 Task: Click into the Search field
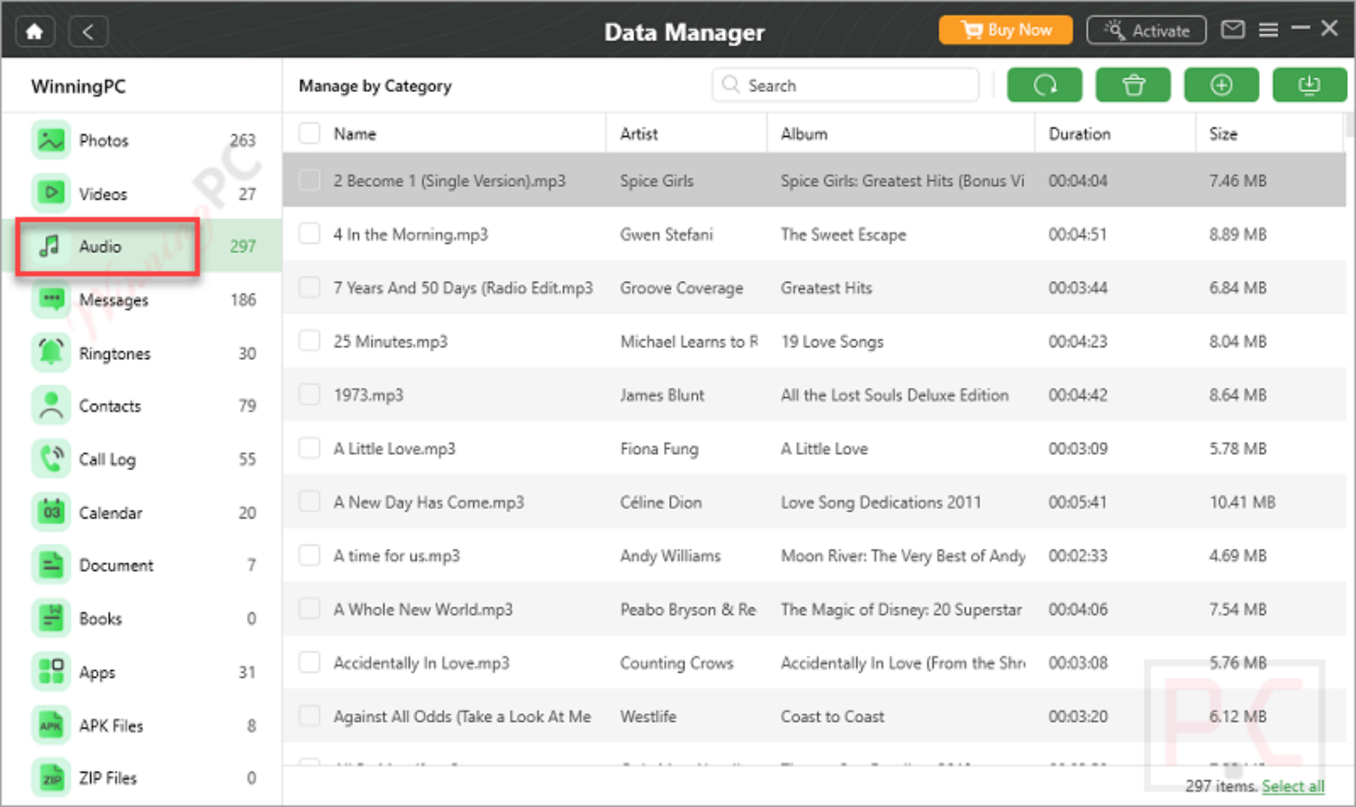click(x=846, y=85)
